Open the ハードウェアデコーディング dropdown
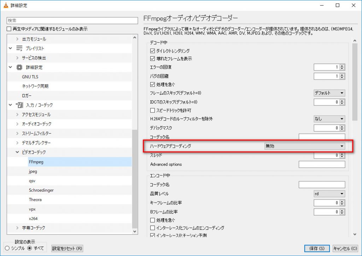362x256 pixels. coord(304,146)
